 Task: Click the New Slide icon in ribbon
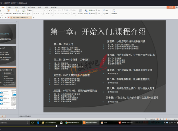tap(17, 11)
